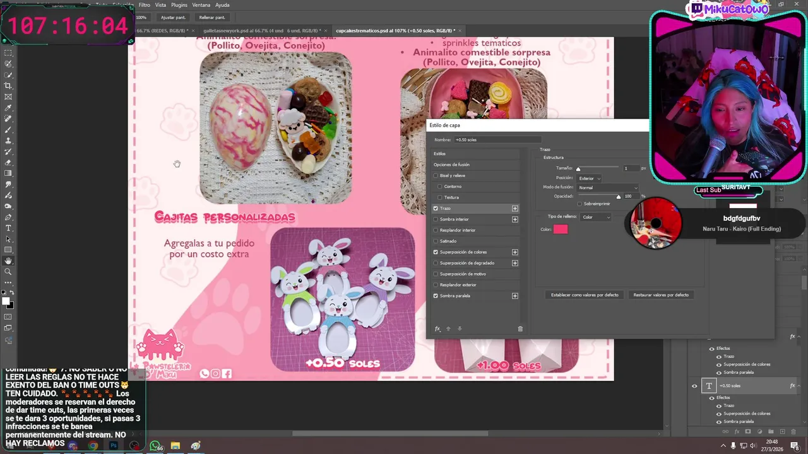Click the Tamaño size slider handle

[578, 169]
